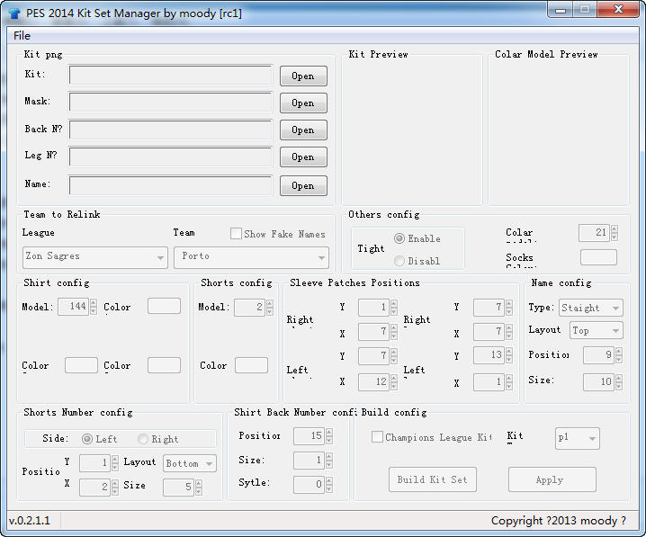Open the Team dropdown showing Porto
The width and height of the screenshot is (646, 537).
point(251,257)
